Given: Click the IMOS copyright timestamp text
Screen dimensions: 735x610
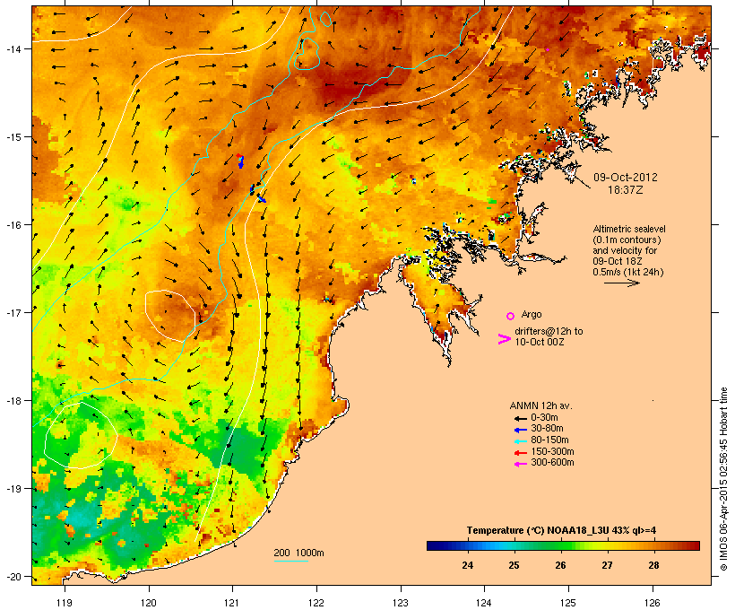Looking at the screenshot, I should 723,479.
